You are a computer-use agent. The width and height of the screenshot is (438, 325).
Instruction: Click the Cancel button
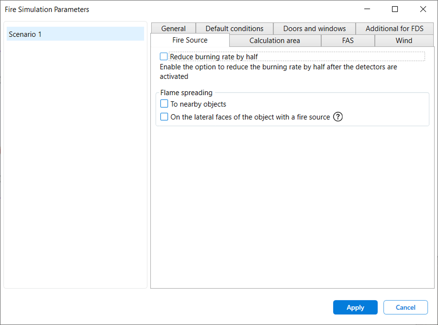coord(405,307)
